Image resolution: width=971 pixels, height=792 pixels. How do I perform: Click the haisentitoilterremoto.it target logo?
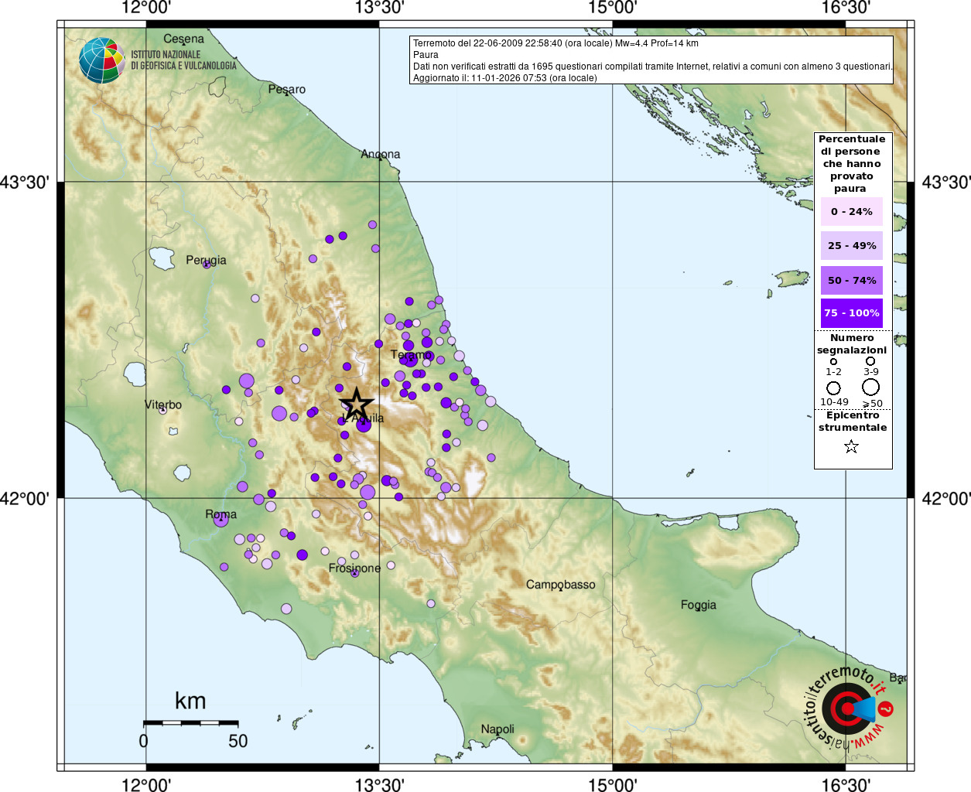(849, 708)
